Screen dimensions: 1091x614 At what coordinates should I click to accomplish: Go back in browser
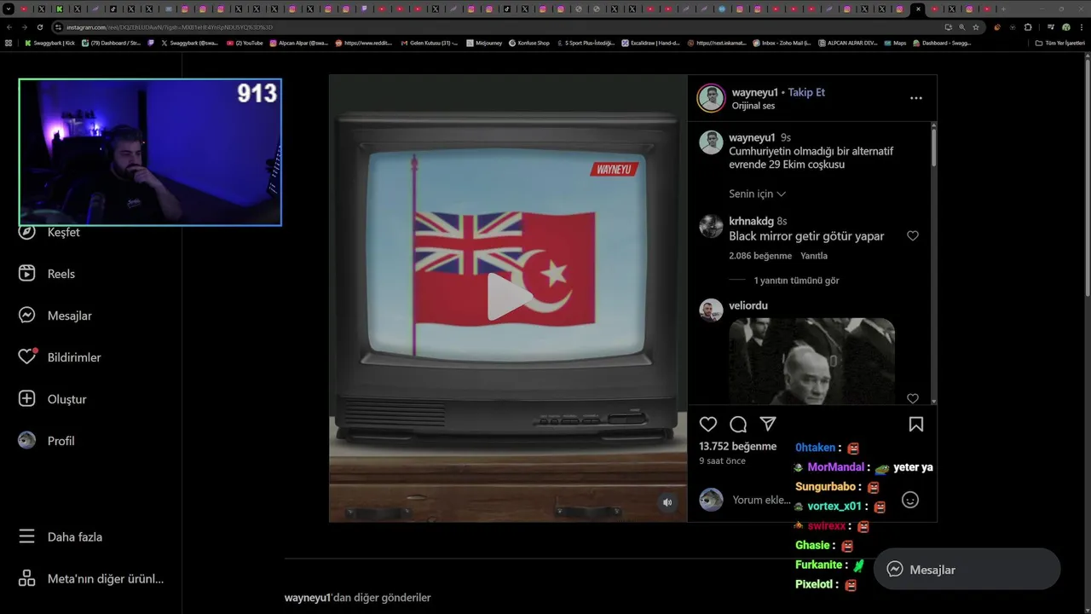9,27
